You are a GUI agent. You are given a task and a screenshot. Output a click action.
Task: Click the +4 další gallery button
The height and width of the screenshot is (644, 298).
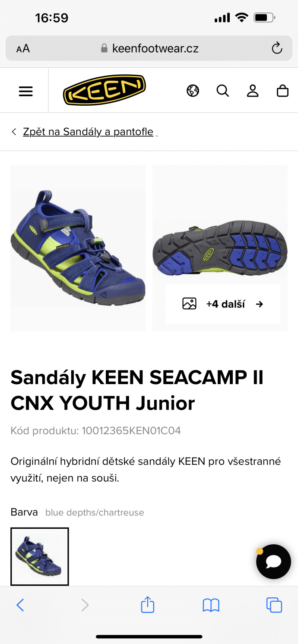click(x=223, y=304)
